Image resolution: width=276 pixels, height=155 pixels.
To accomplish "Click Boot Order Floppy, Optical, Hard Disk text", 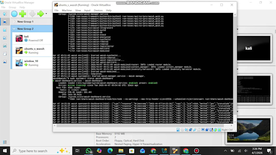I will (x=129, y=140).
